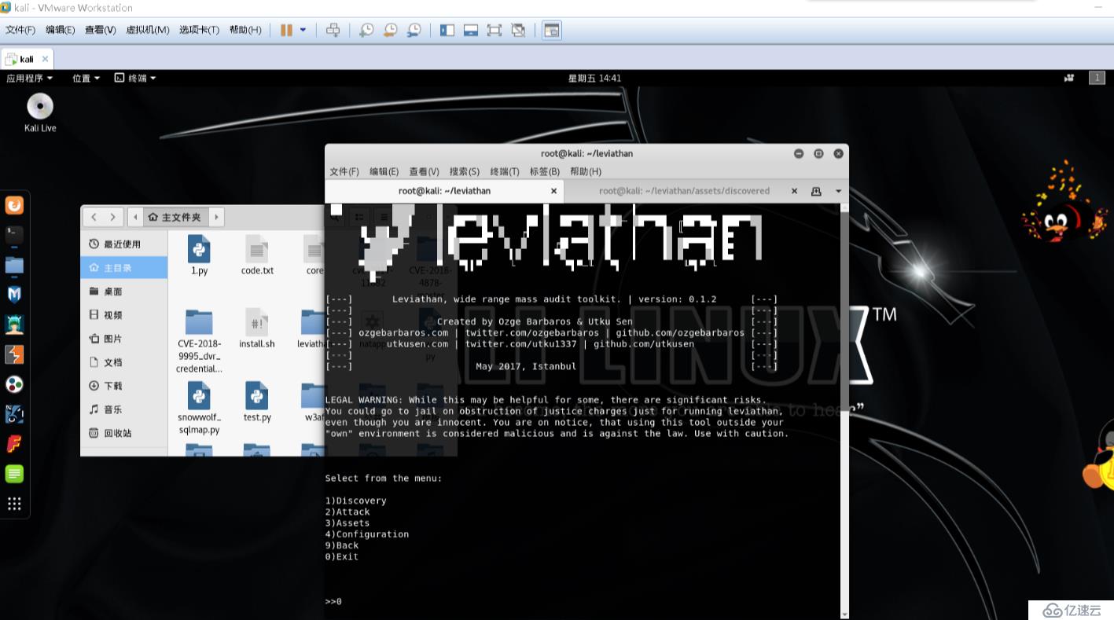Viewport: 1114px width, 620px height.
Task: Click workspace indicator 1 in top panel
Action: (x=1097, y=78)
